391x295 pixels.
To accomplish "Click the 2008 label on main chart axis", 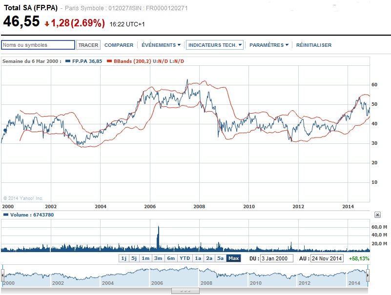I will (199, 207).
